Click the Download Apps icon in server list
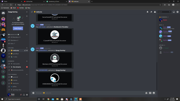 pyautogui.click(x=3, y=83)
